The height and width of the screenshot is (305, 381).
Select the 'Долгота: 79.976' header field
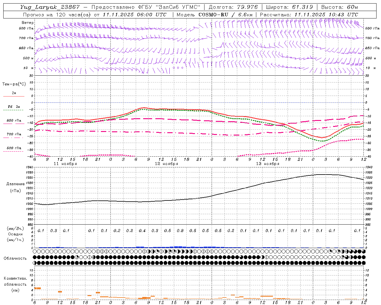tap(234, 7)
